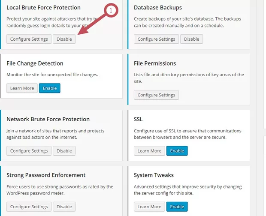The image size is (266, 216).
Task: Click the SSL card title
Action: [x=138, y=119]
